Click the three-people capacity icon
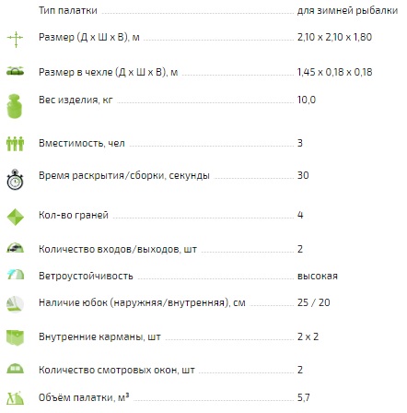The image size is (407, 413). click(x=15, y=144)
